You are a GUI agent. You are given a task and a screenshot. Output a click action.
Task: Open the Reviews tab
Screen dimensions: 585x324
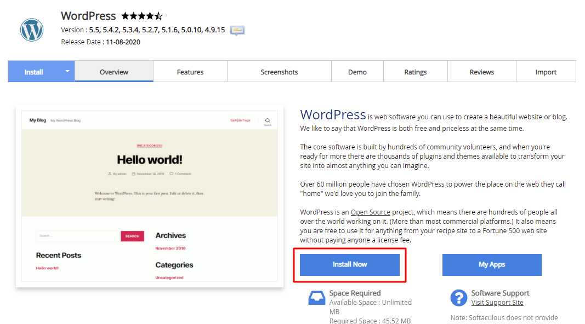tap(482, 72)
